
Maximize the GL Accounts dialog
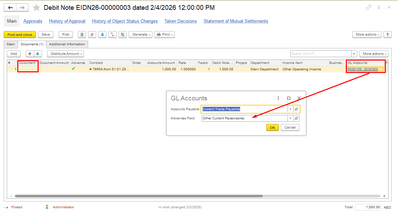289,98
